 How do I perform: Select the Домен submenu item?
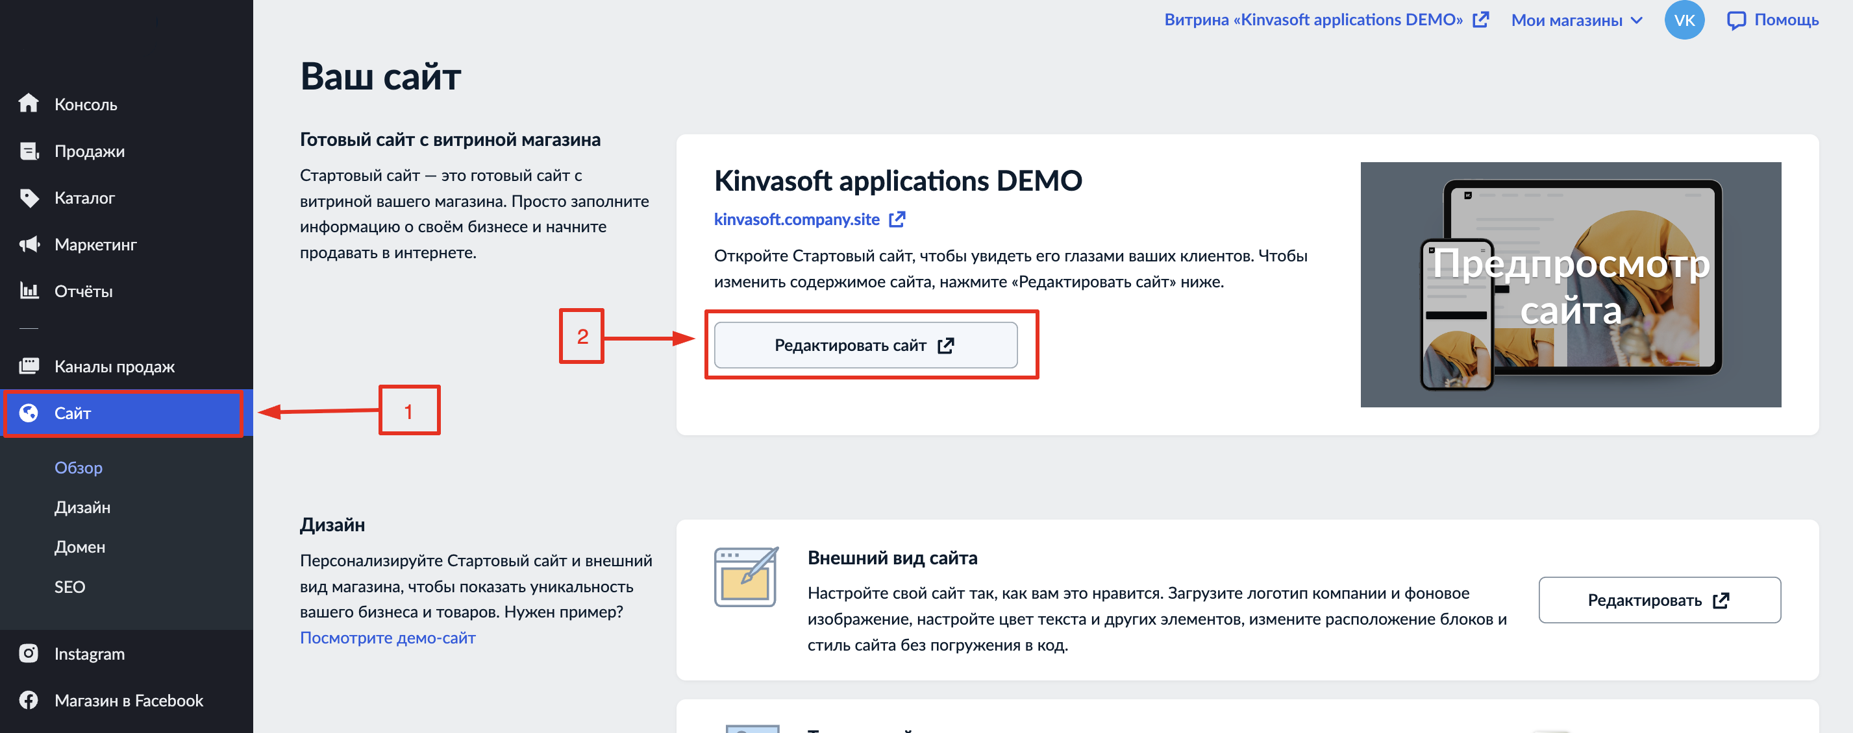(x=80, y=547)
